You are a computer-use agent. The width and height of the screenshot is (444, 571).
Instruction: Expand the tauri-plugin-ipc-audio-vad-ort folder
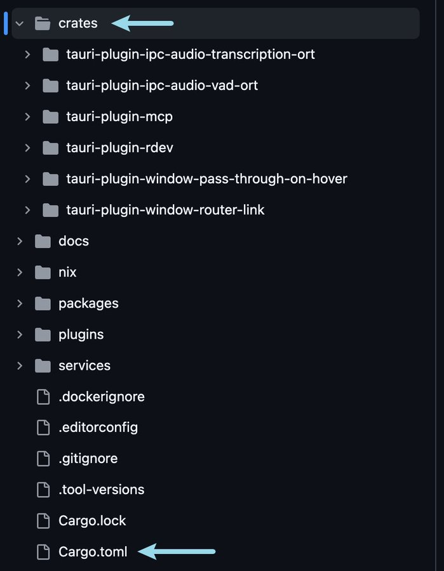click(x=27, y=86)
